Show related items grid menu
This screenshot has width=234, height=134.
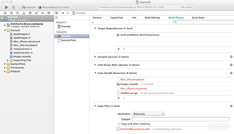(56, 13)
